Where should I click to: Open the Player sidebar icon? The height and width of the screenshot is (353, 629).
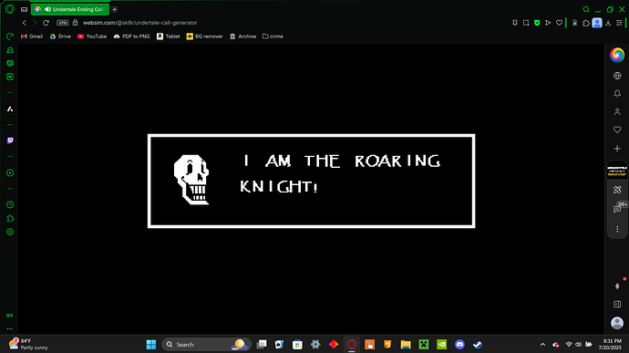(x=10, y=172)
